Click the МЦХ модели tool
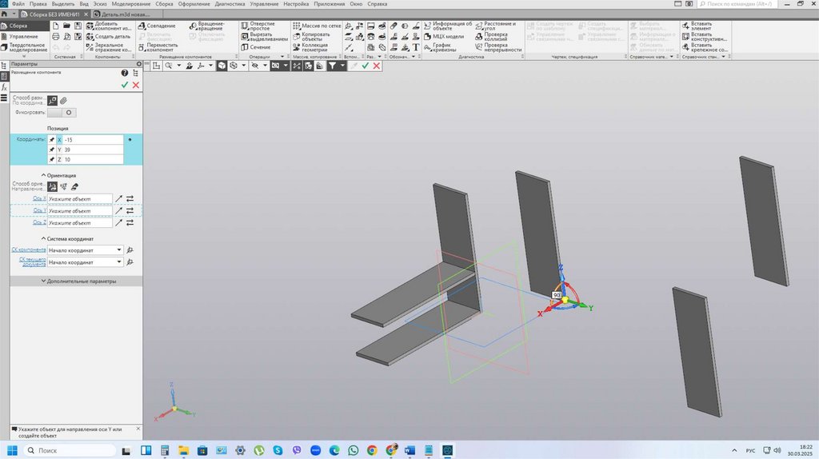This screenshot has height=459, width=819. coord(444,36)
